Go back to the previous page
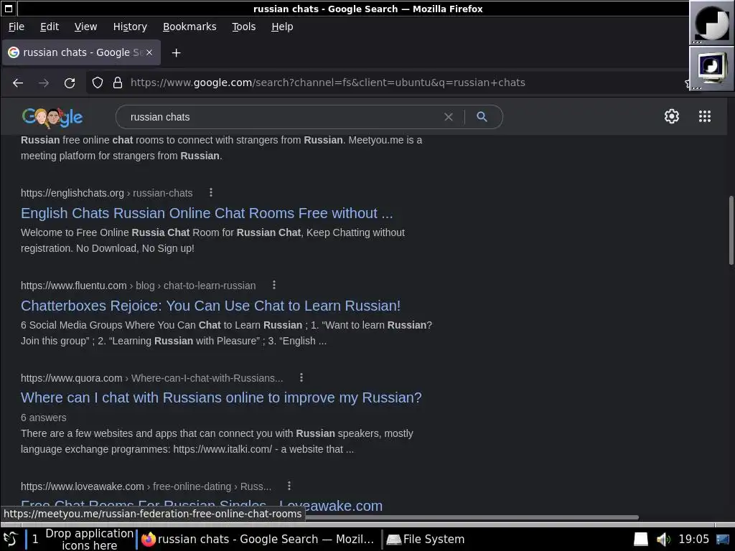Screen dimensions: 735x551 coord(18,83)
